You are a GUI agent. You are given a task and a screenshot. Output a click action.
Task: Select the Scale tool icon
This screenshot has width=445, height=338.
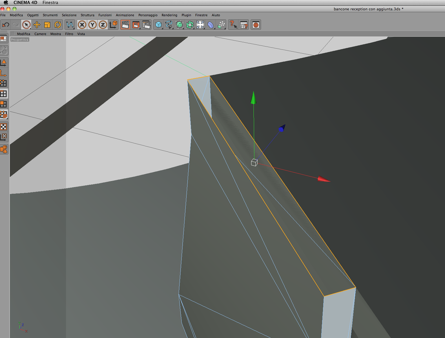point(47,25)
